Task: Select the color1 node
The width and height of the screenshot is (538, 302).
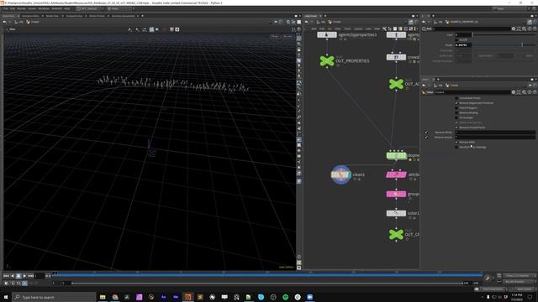Action: [x=396, y=213]
